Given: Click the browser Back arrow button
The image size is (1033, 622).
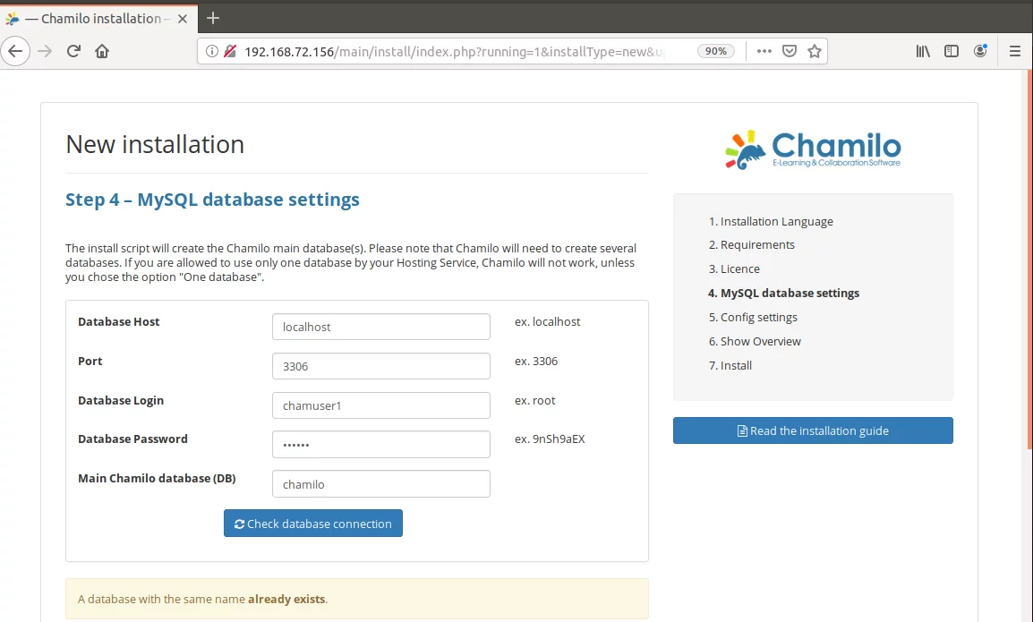Looking at the screenshot, I should [x=15, y=51].
